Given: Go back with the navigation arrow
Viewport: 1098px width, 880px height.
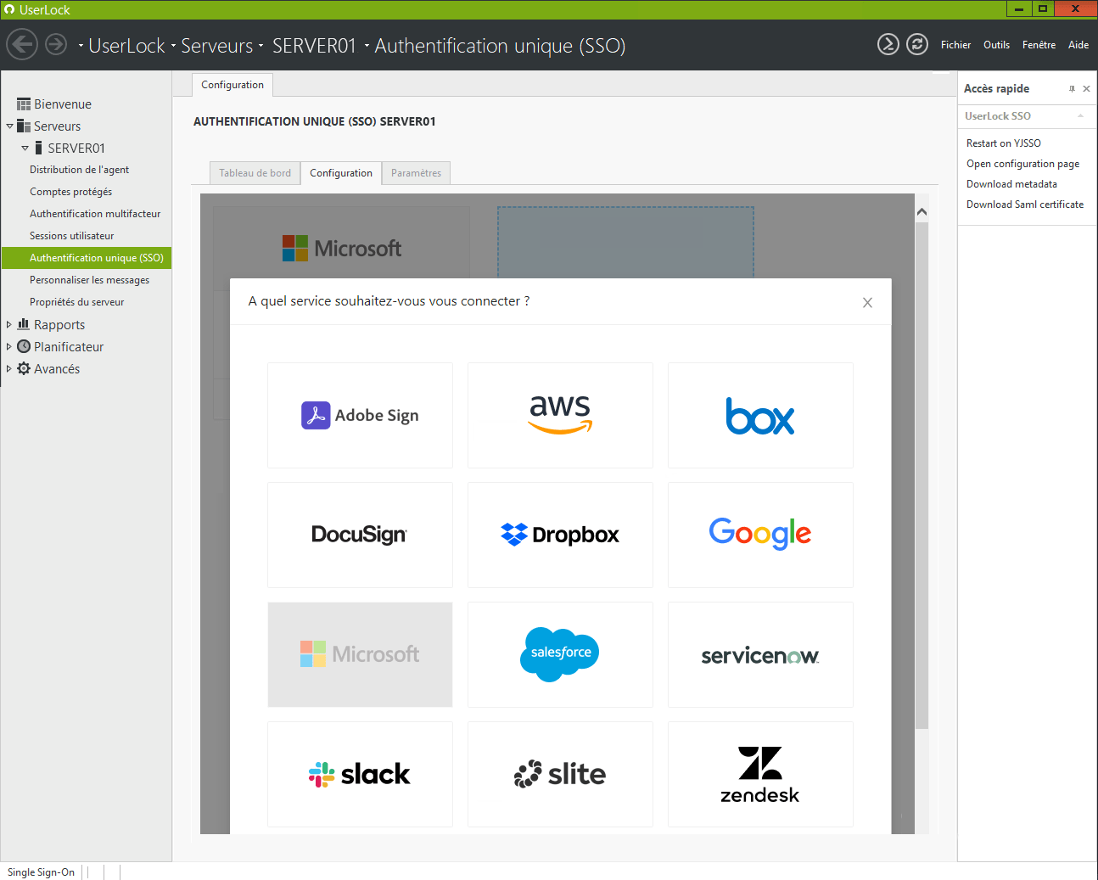Looking at the screenshot, I should pos(22,44).
